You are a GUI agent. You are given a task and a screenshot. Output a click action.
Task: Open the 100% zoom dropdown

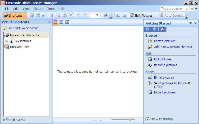[x=101, y=15]
